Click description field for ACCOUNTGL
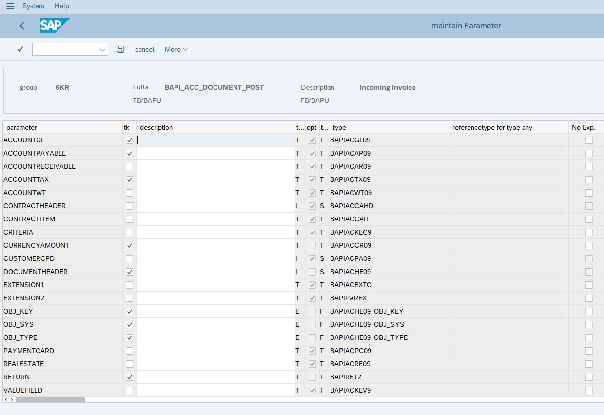This screenshot has width=604, height=415. click(215, 140)
